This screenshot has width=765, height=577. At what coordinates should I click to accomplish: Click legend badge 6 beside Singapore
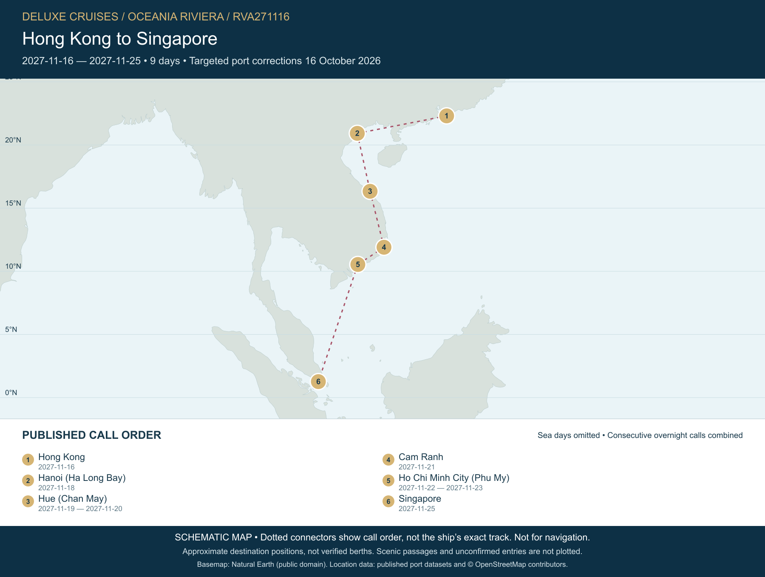point(388,501)
